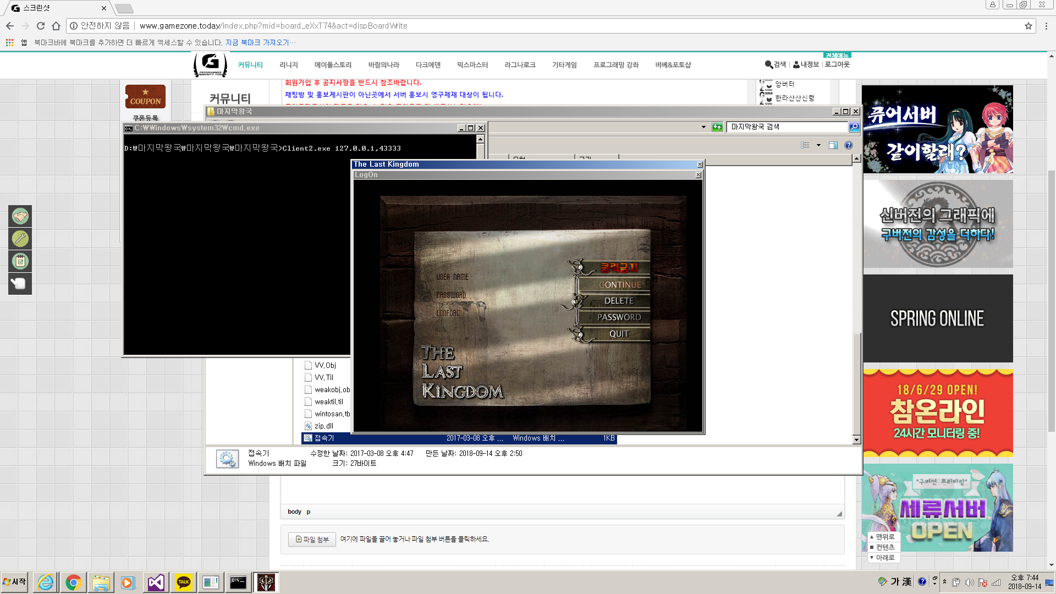Click the wrench icon in left sidebar

[x=20, y=239]
